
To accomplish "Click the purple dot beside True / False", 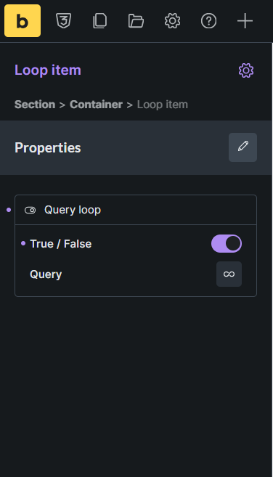I will pos(23,243).
